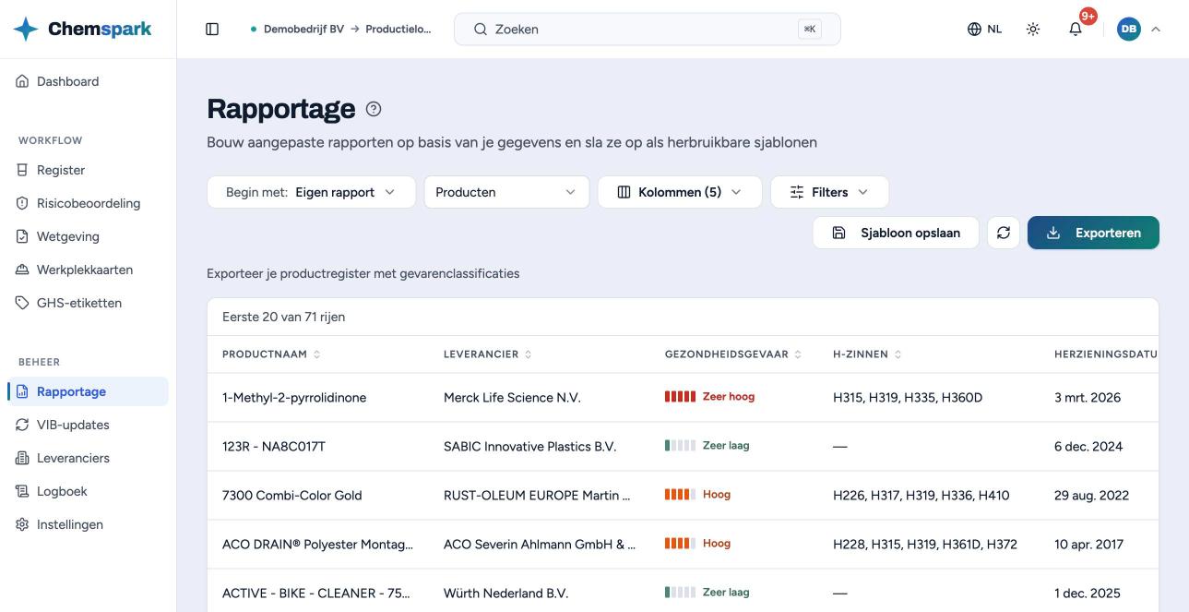
Task: Click the help question mark beside Rapportage
Action: point(374,109)
